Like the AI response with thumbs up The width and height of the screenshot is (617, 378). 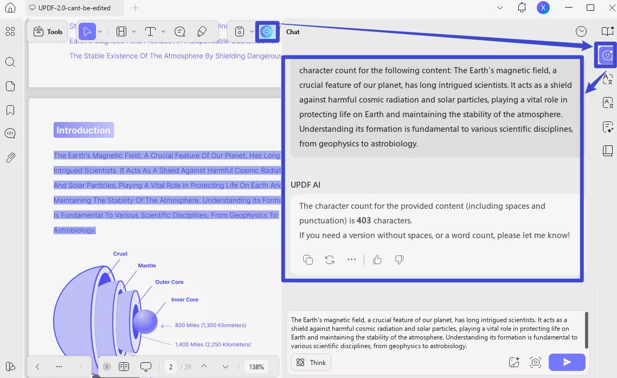point(377,260)
